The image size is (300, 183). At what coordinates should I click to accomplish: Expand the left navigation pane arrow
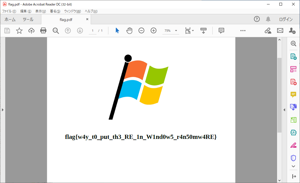pyautogui.click(x=3, y=110)
